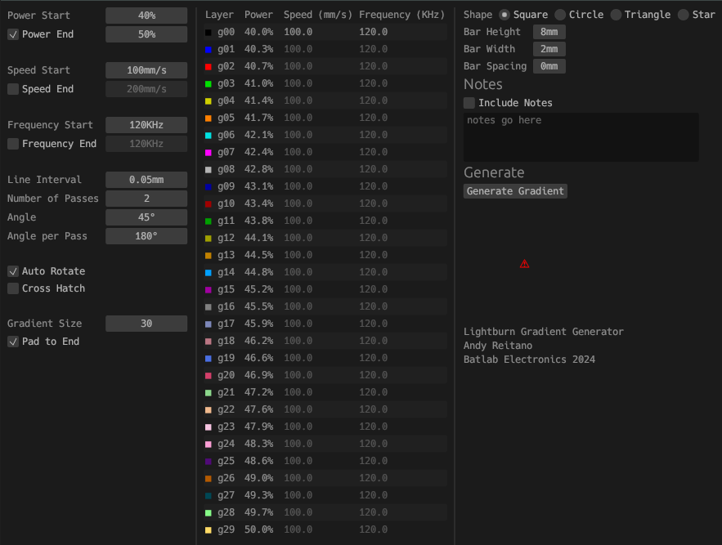Image resolution: width=722 pixels, height=545 pixels.
Task: Toggle the Include Notes checkbox
Action: 469,103
